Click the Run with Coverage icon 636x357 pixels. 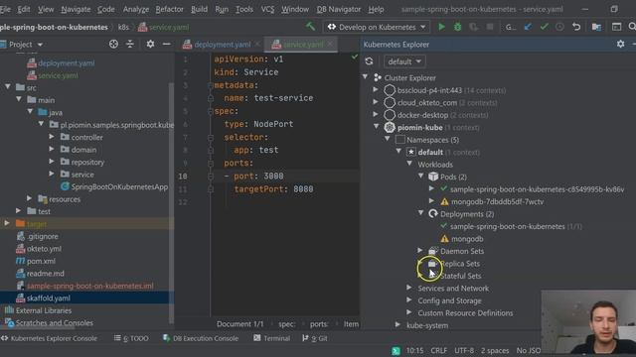pos(473,27)
